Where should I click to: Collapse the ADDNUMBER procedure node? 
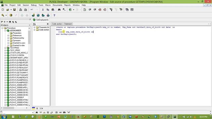click(x=5, y=31)
